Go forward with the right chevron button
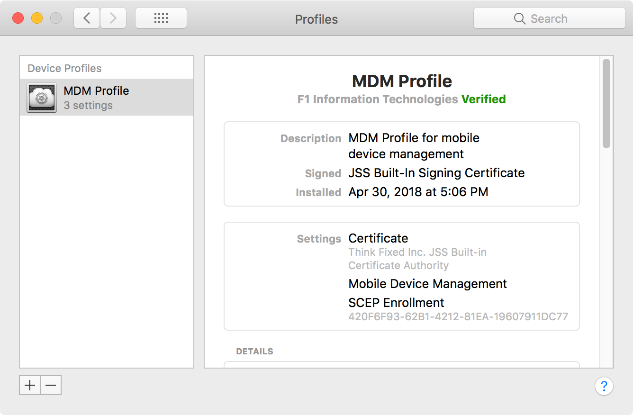 (113, 18)
